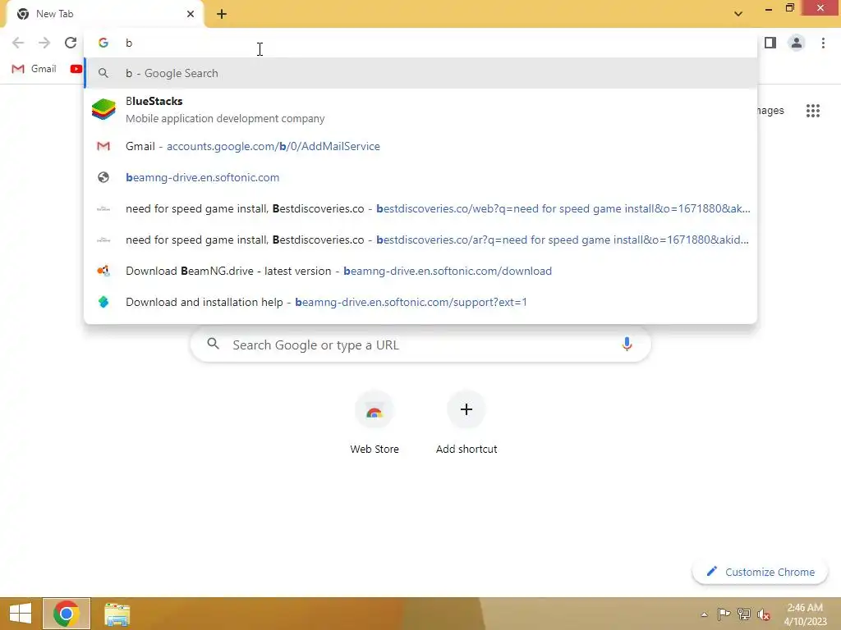Viewport: 841px width, 630px height.
Task: Close the New Tab tab
Action: click(x=191, y=14)
